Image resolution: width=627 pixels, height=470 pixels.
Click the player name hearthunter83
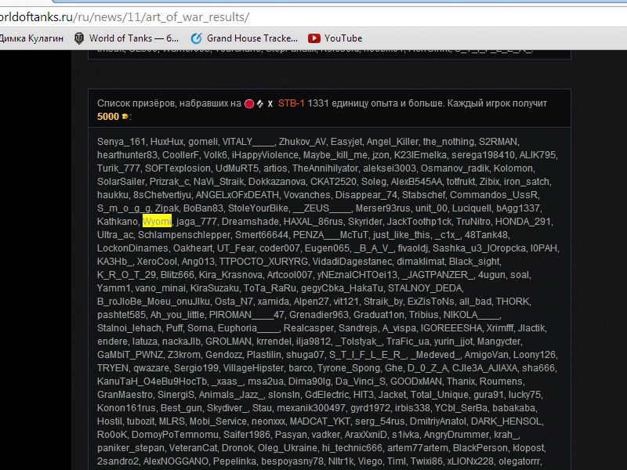coord(127,155)
